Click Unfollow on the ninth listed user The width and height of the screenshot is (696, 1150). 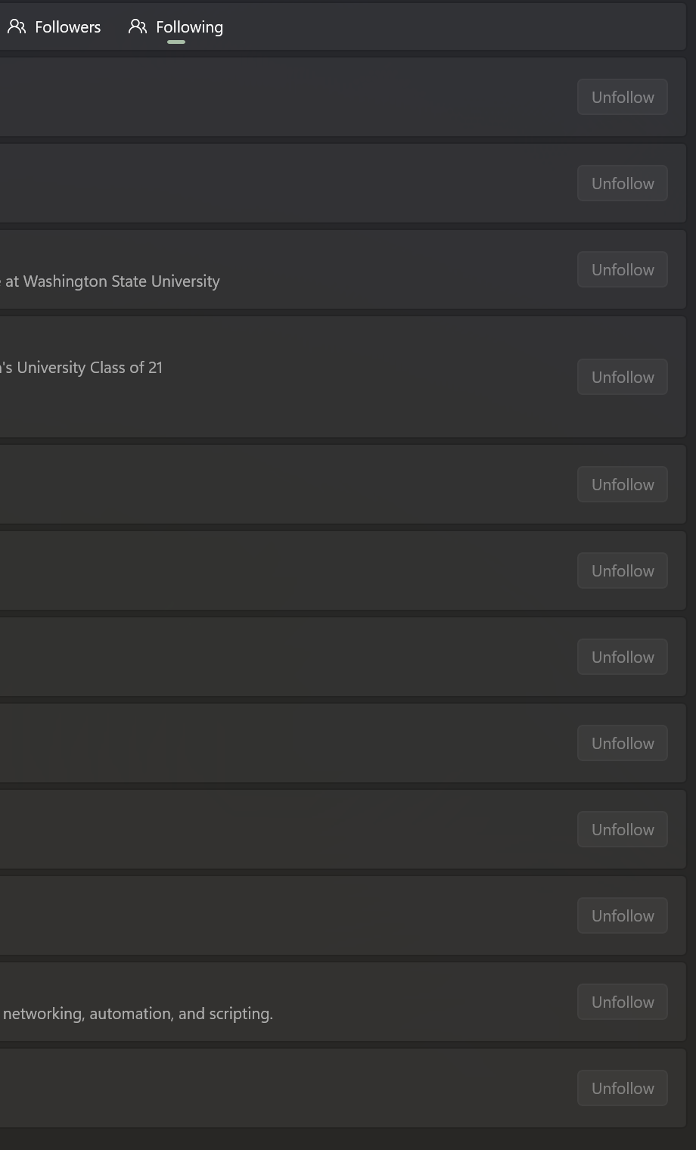click(622, 829)
